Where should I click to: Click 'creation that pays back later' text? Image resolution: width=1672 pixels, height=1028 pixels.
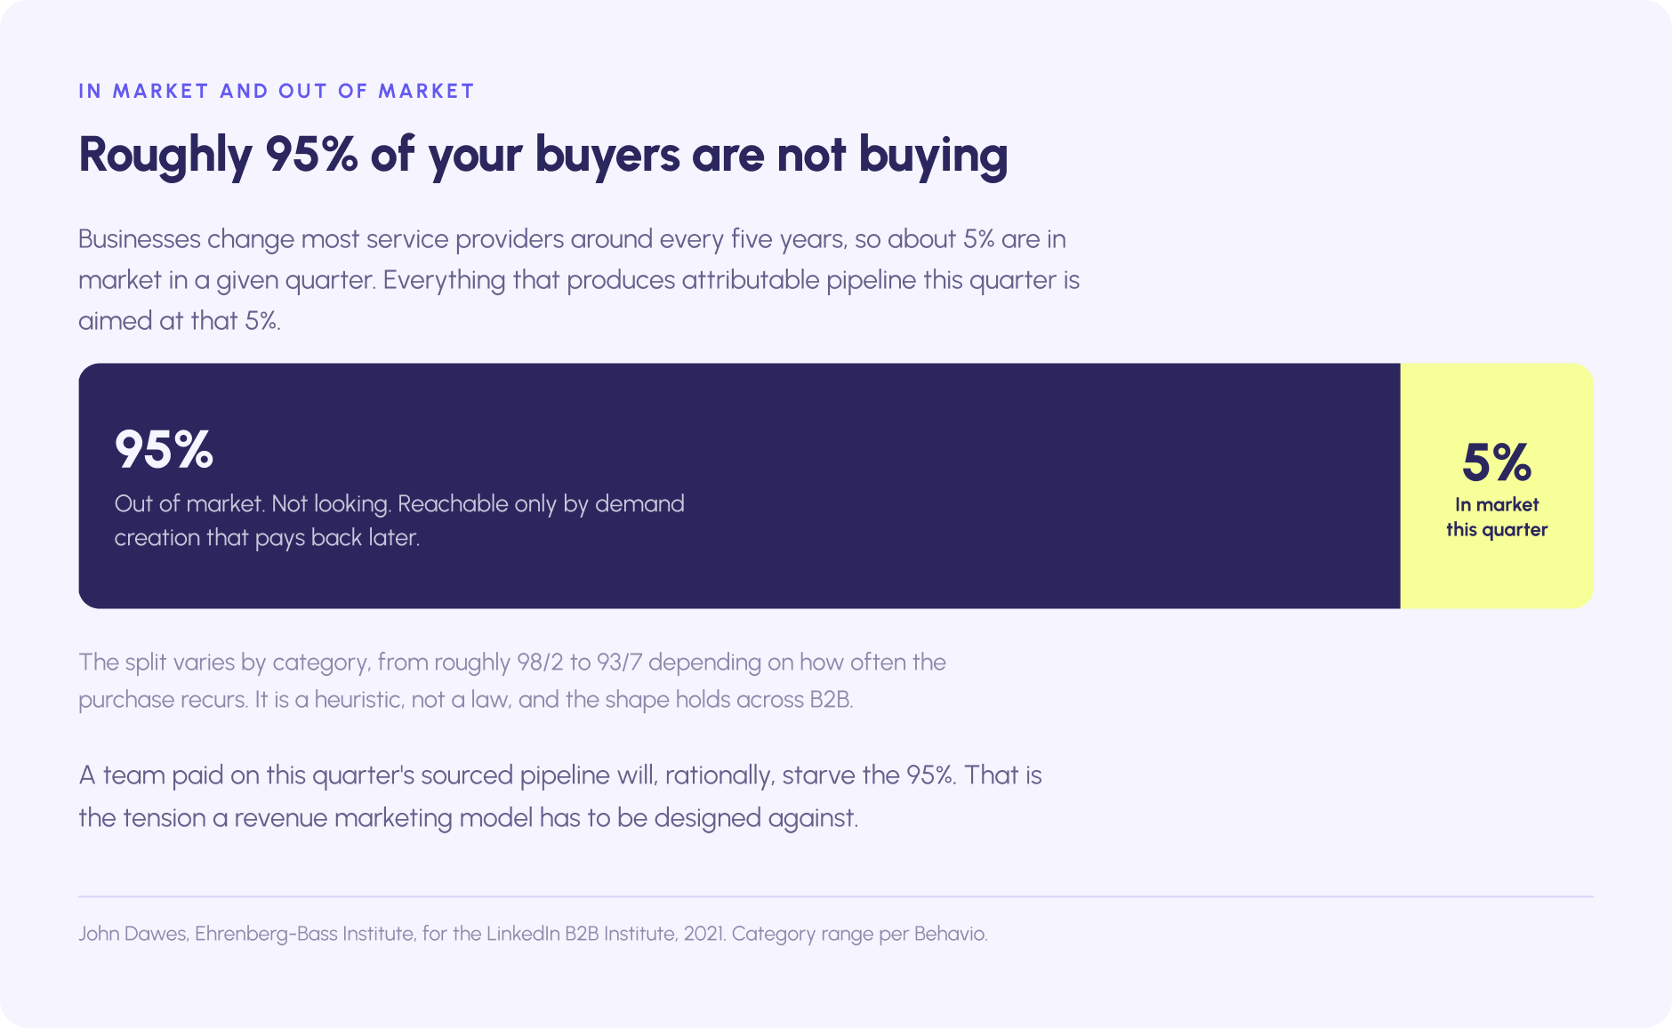267,538
